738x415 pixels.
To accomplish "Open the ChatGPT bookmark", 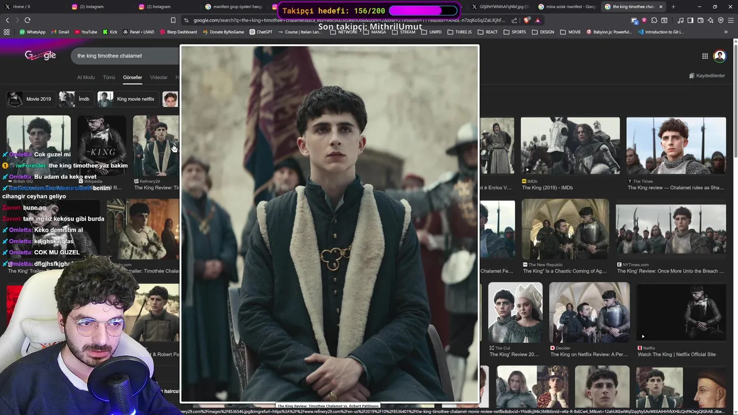I will tap(261, 32).
